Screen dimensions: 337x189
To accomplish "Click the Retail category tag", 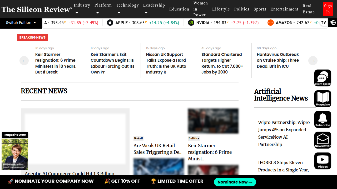I will (138, 138).
